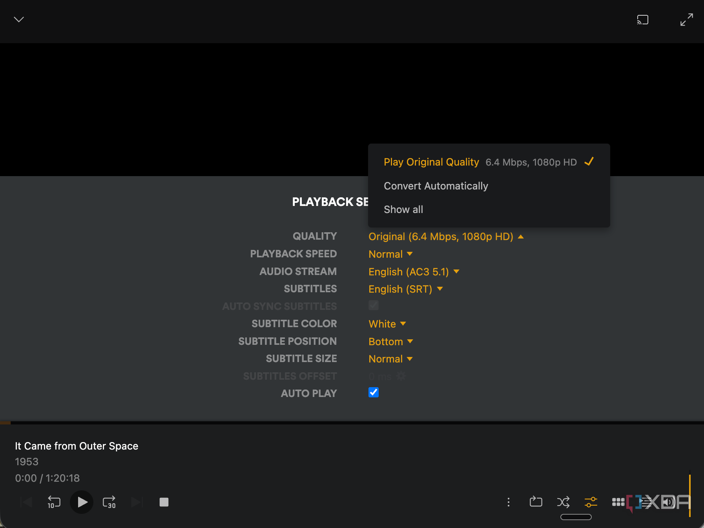Enter fullscreen with the expand arrows icon
This screenshot has height=528, width=704.
(686, 20)
